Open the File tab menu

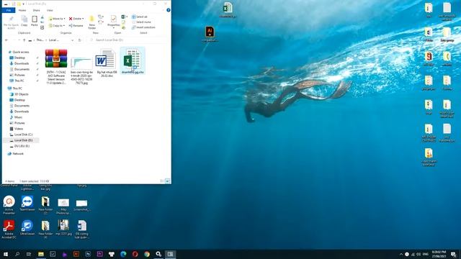[x=9, y=10]
